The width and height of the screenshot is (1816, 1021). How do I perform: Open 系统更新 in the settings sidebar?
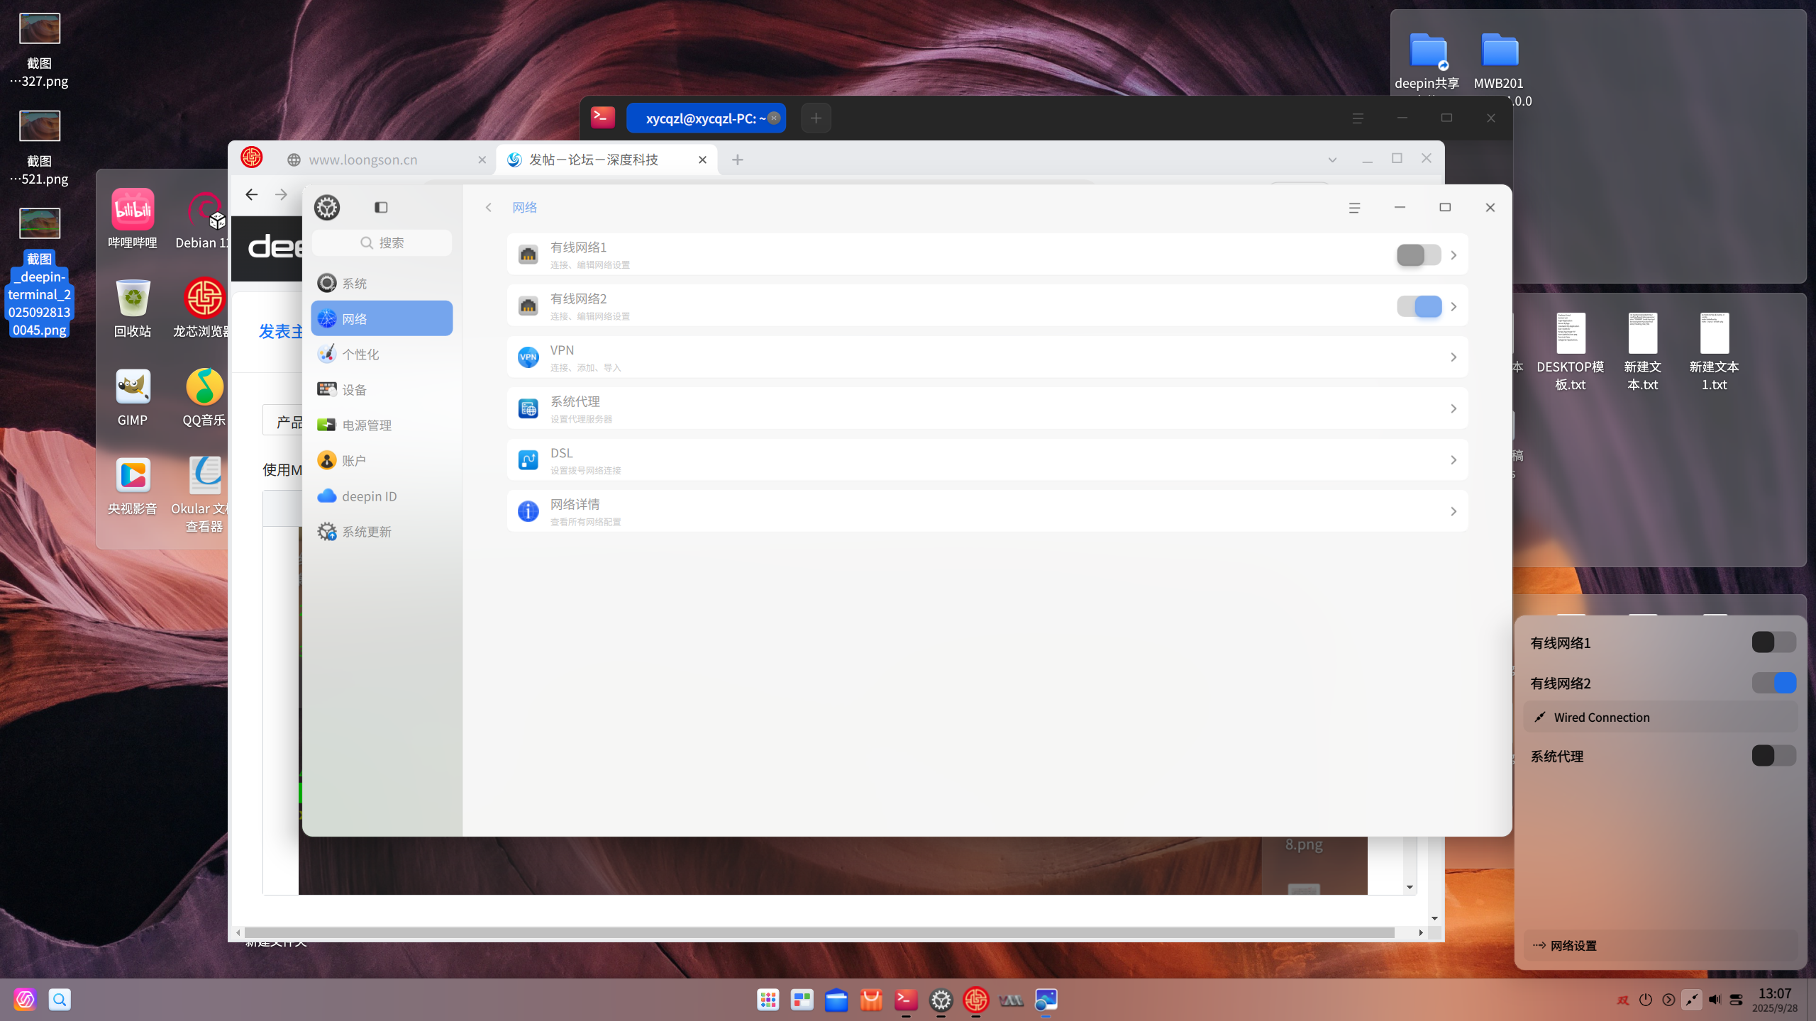coord(382,531)
